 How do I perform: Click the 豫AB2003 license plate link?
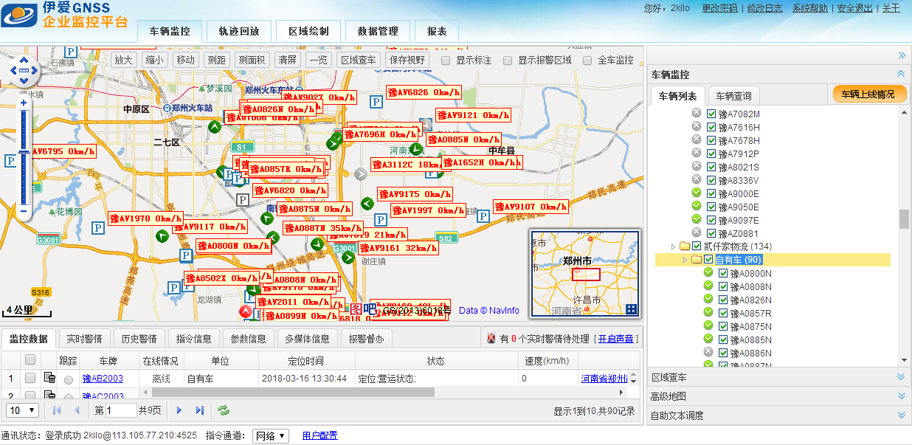click(103, 379)
